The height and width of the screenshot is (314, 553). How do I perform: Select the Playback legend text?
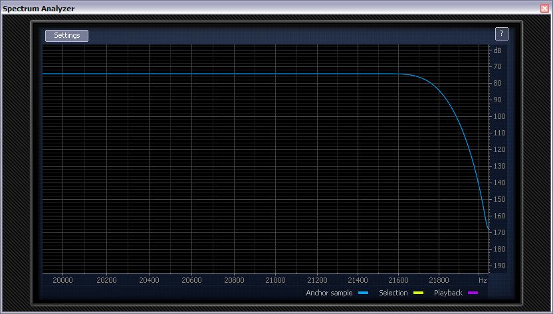(x=448, y=293)
